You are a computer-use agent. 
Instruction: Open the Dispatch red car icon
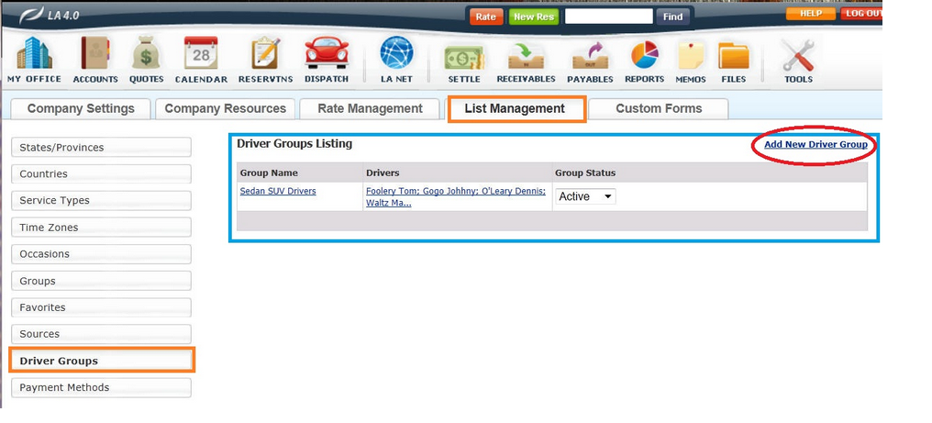coord(326,55)
